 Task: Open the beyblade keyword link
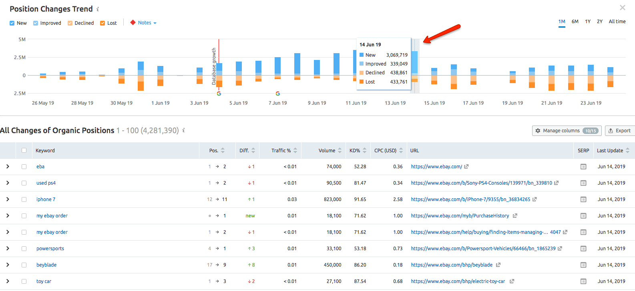(x=46, y=265)
